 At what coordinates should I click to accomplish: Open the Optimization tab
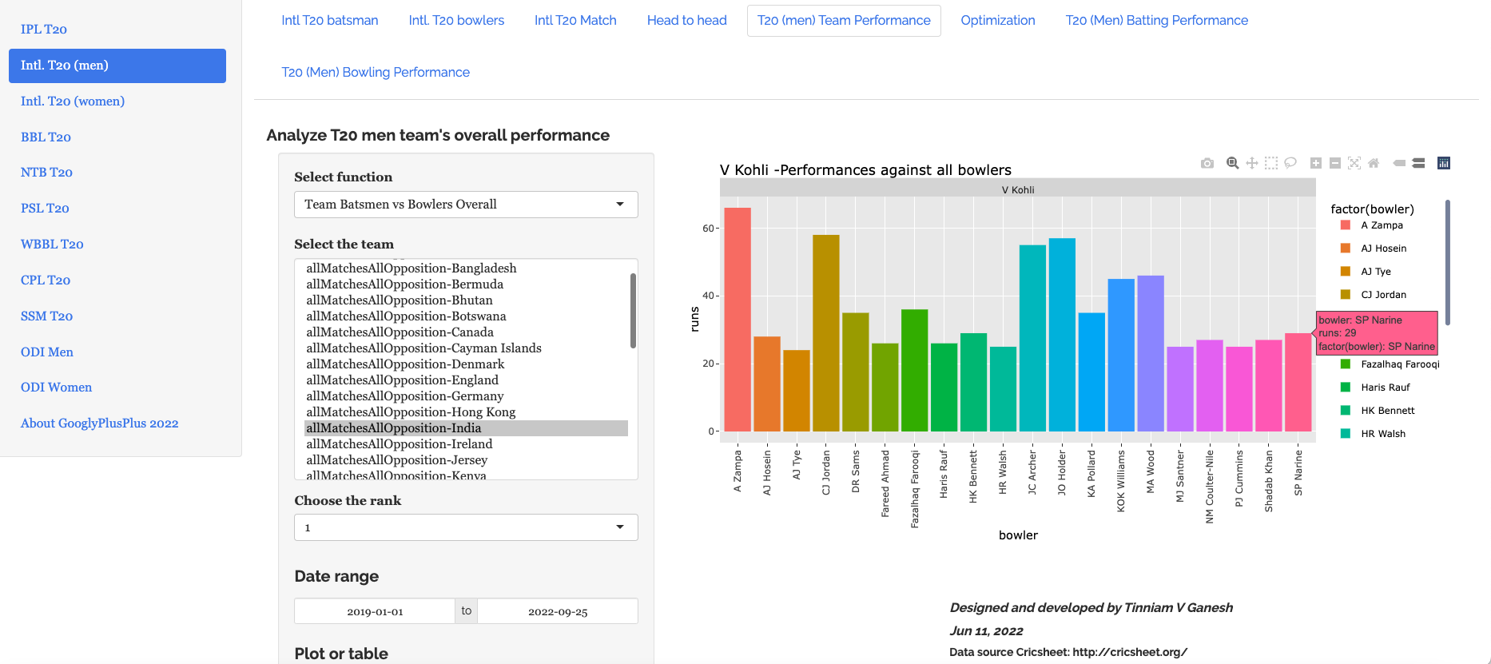click(x=997, y=21)
